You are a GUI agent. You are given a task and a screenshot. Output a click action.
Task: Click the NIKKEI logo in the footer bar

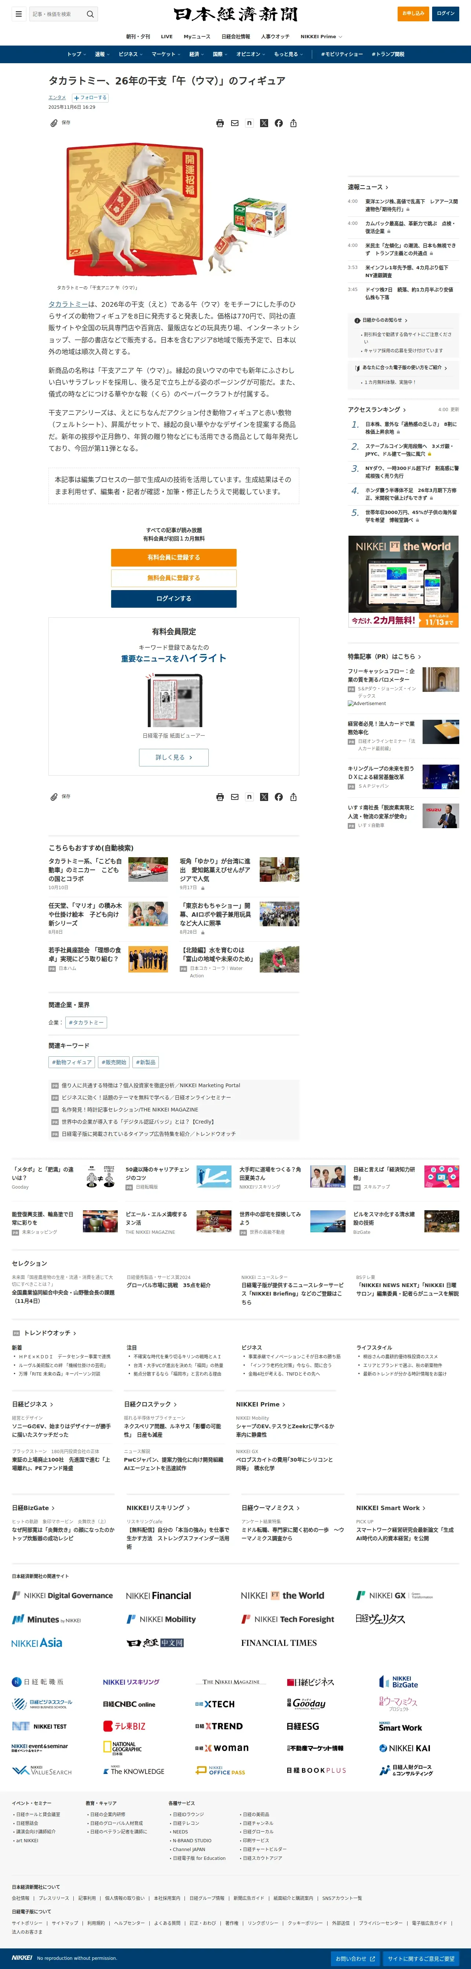[22, 1958]
